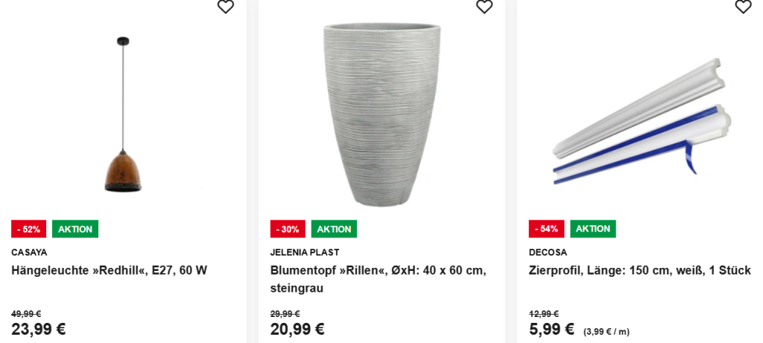The width and height of the screenshot is (763, 343).
Task: Select the AKTION label on Decosa profile
Action: click(593, 229)
